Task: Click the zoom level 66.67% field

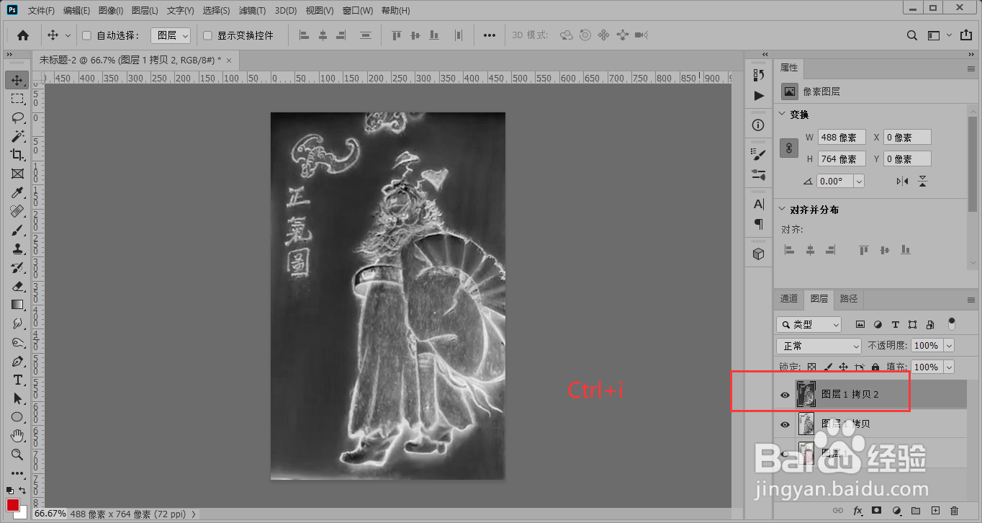Action: 50,514
